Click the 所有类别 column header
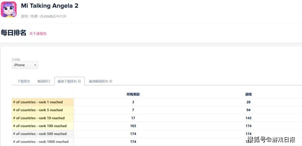 pyautogui.click(x=133, y=94)
